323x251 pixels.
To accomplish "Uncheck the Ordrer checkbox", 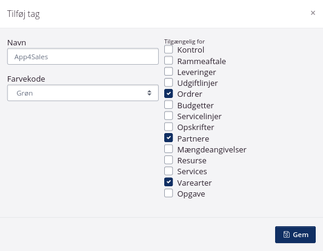I will [x=168, y=94].
